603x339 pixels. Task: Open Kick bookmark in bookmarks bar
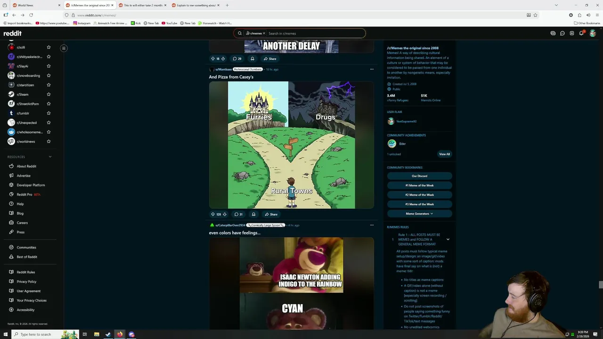tap(136, 23)
